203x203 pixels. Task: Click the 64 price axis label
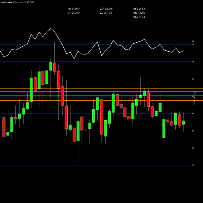click(193, 41)
